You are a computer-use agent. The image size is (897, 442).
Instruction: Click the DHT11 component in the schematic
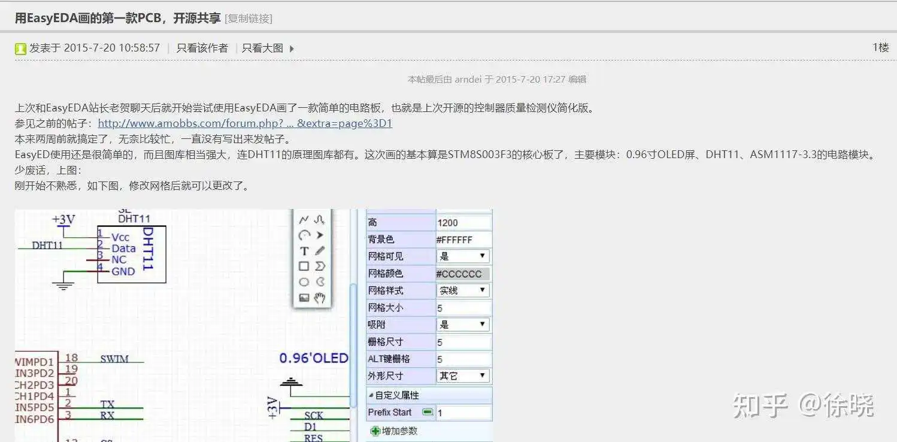tap(132, 255)
